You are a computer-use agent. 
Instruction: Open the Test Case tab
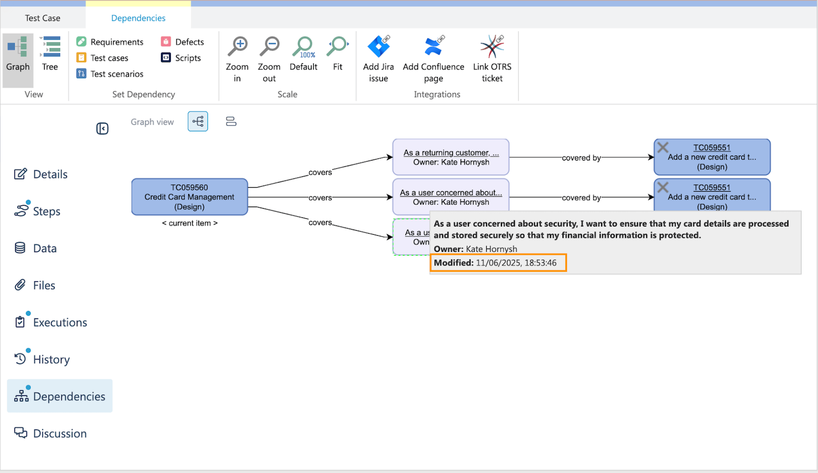coord(43,18)
